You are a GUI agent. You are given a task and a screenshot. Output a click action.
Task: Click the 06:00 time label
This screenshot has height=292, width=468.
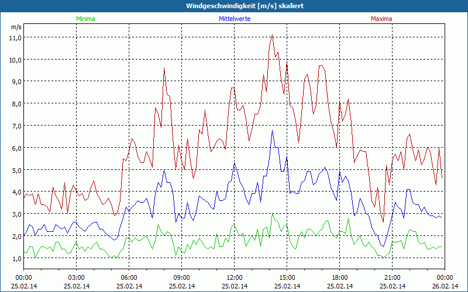(129, 277)
